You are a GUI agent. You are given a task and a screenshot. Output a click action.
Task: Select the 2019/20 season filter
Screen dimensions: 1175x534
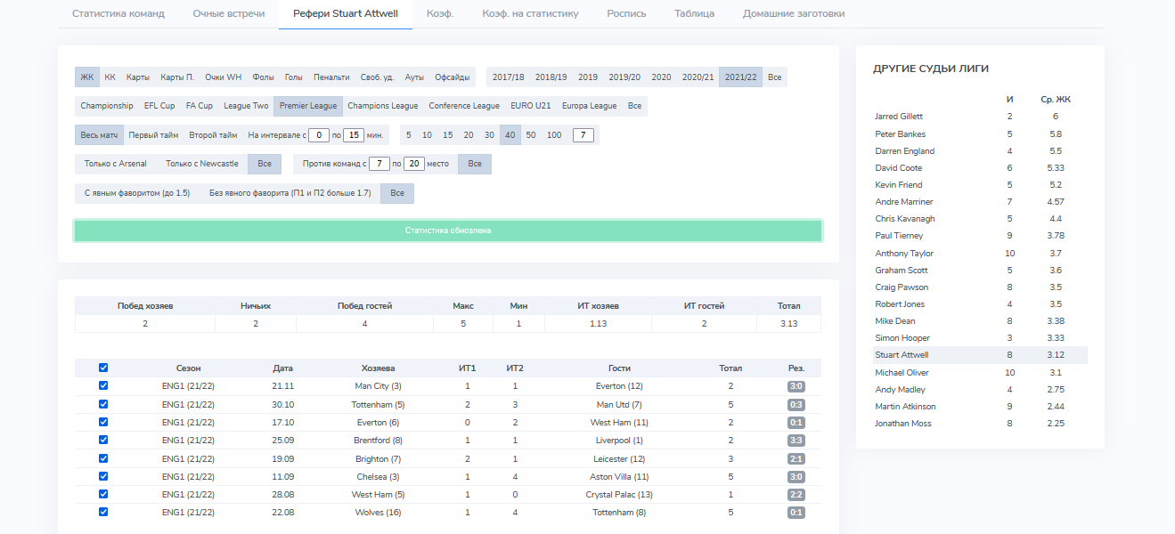624,77
